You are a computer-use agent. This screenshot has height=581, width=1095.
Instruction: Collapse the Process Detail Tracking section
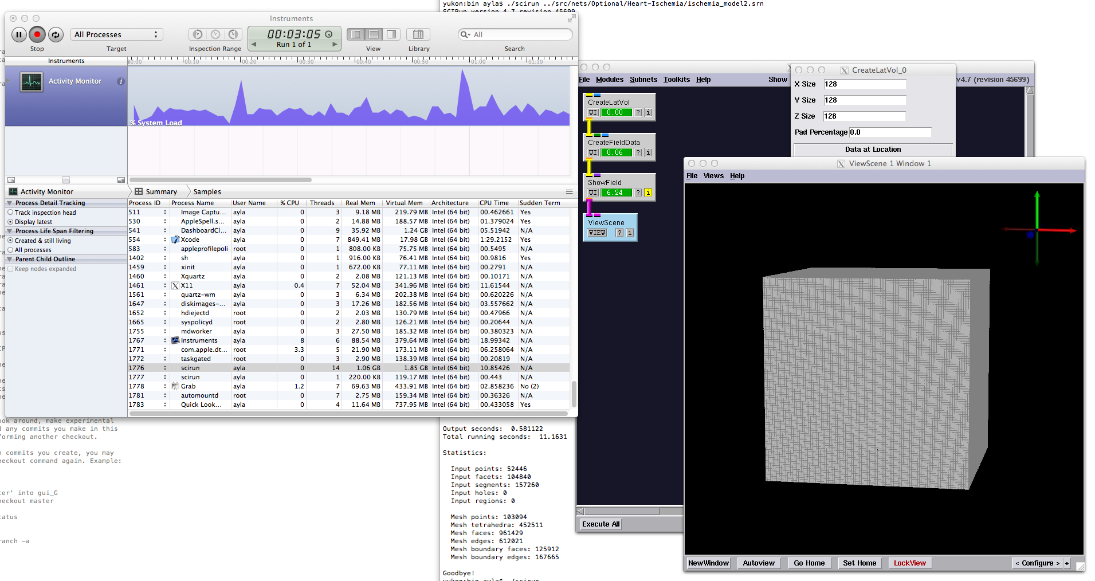10,203
